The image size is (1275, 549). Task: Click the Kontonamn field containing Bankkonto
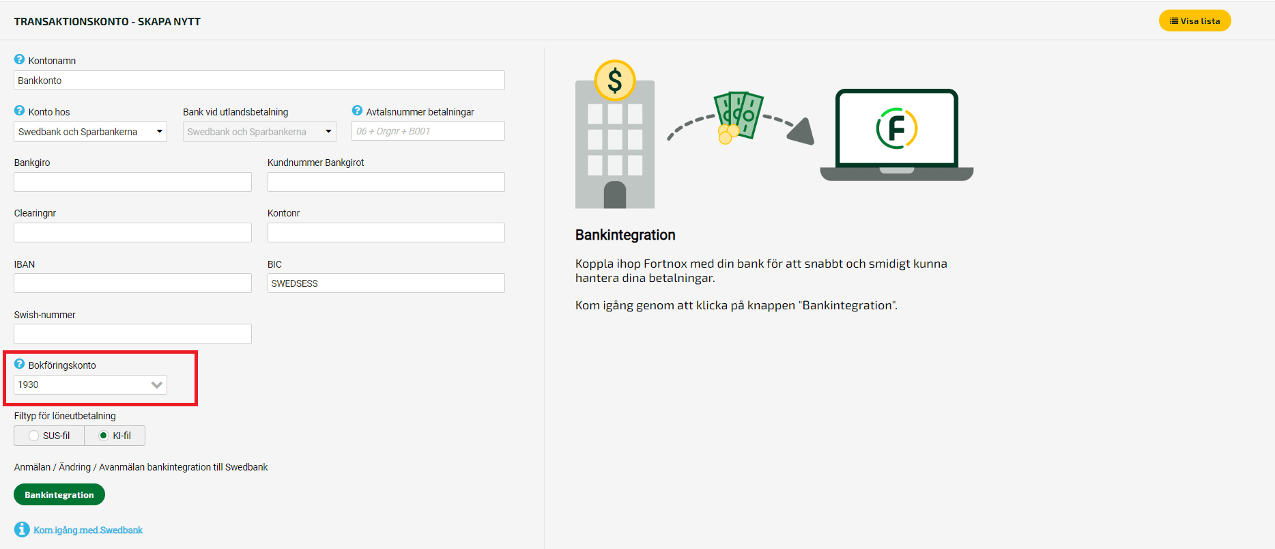tap(259, 81)
